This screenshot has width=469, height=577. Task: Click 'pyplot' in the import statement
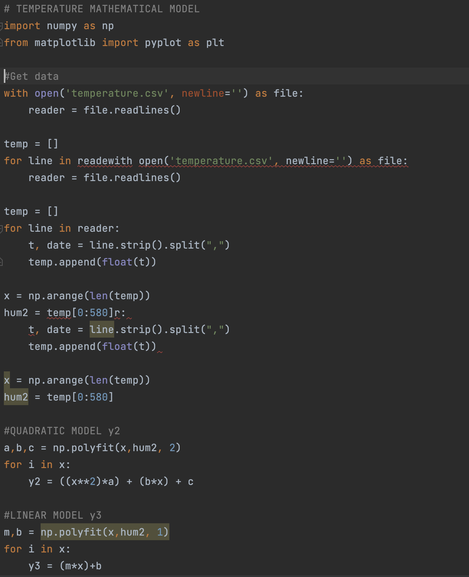pos(163,43)
